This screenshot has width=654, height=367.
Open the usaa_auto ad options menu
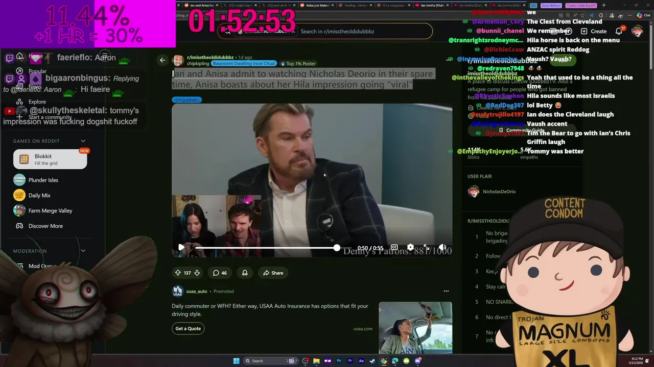pyautogui.click(x=446, y=291)
